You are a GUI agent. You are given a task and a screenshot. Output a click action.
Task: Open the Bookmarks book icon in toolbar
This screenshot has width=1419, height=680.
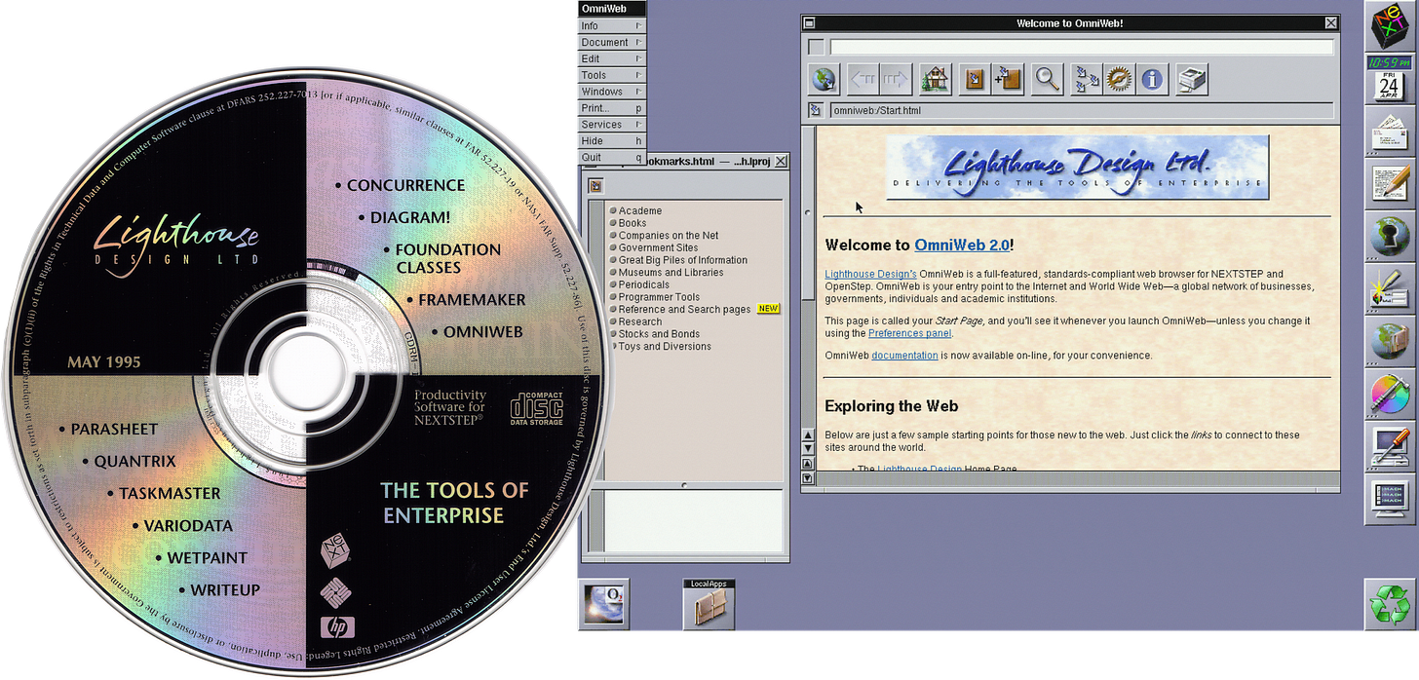(974, 79)
